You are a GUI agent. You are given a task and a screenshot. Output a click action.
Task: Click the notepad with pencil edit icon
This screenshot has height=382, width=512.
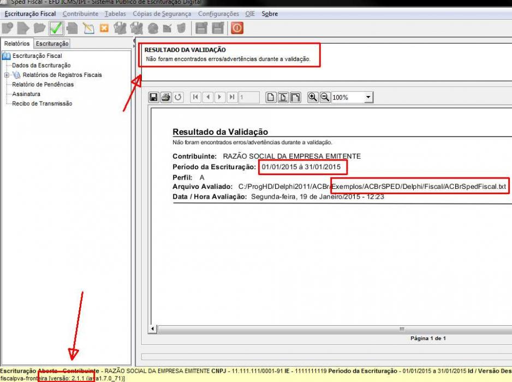pos(88,28)
